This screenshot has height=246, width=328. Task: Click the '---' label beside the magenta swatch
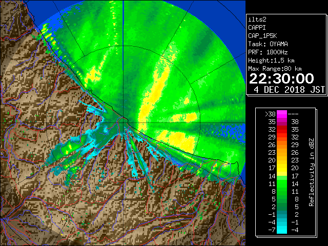pyautogui.click(x=293, y=114)
